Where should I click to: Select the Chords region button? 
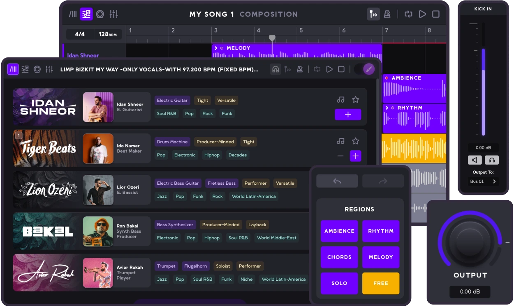339,257
